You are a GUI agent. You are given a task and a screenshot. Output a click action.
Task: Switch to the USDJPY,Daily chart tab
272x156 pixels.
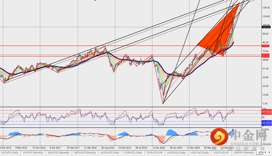(x=9, y=153)
